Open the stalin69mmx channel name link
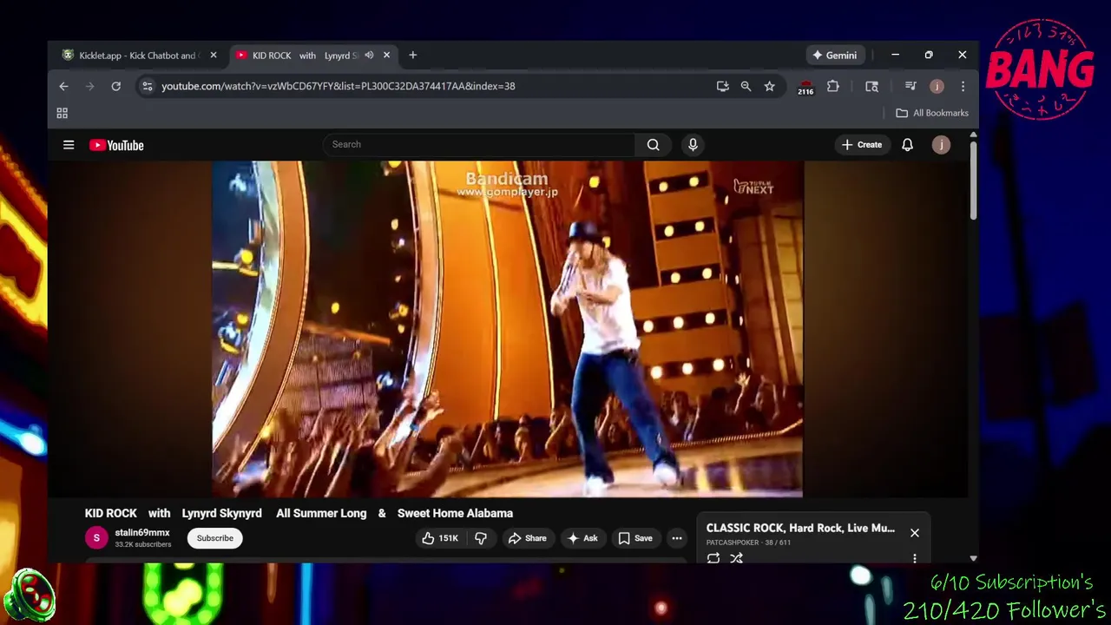This screenshot has height=625, width=1111. click(141, 533)
